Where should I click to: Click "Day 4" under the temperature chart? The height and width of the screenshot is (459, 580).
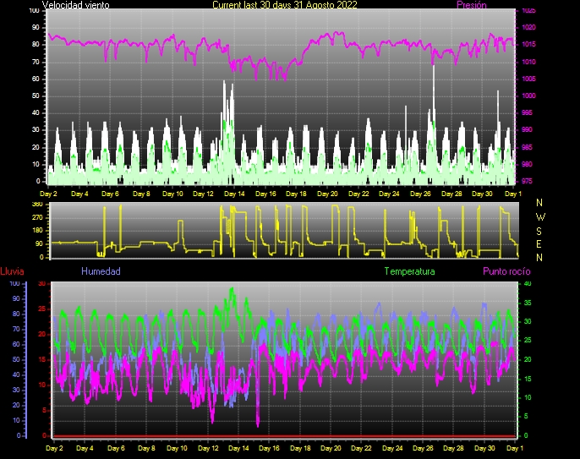coord(85,448)
